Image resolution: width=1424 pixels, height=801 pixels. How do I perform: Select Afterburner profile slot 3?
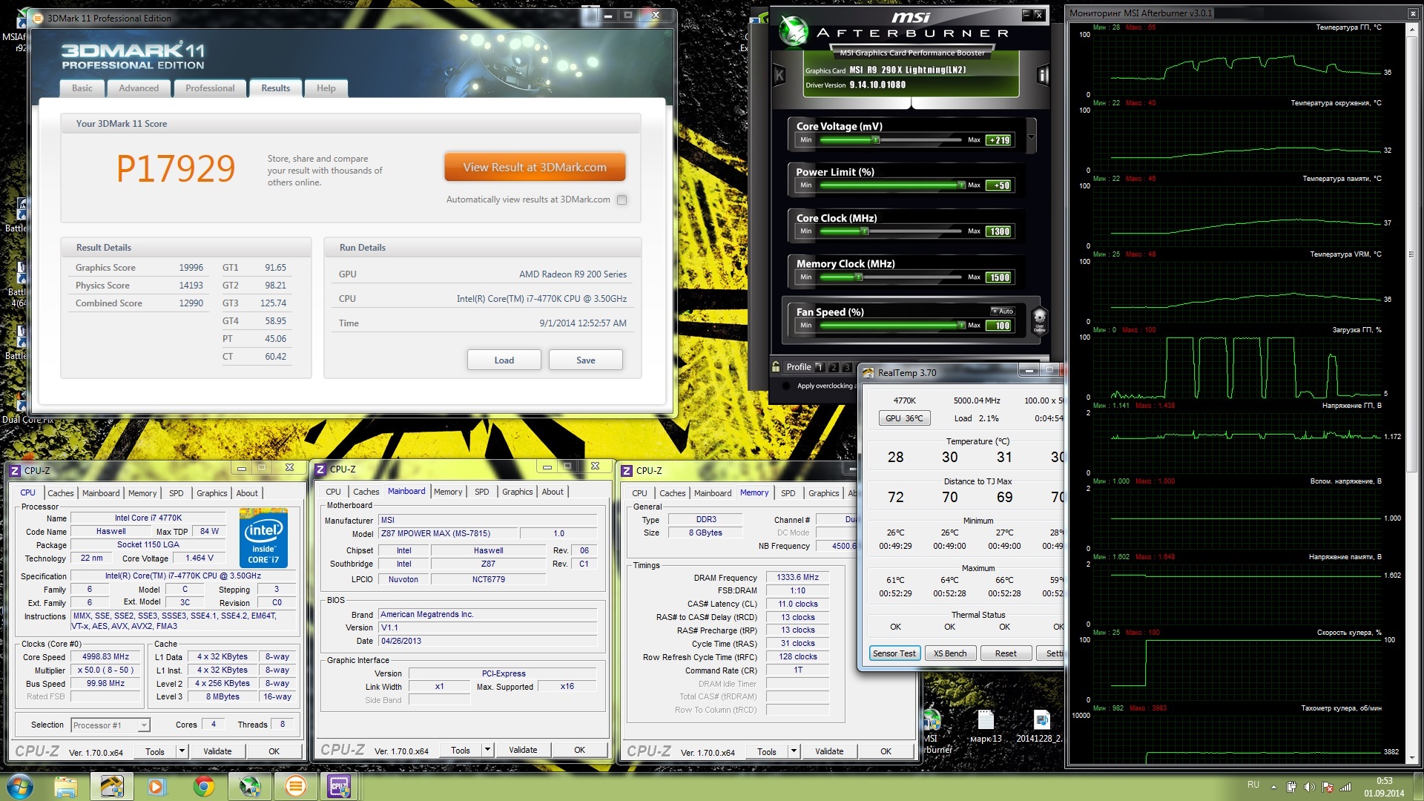click(847, 367)
